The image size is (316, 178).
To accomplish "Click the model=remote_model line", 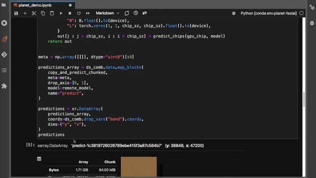I will click(x=70, y=88).
